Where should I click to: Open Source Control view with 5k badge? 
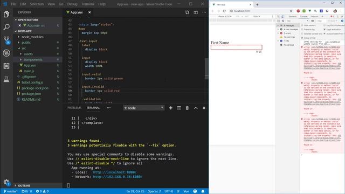click(6, 40)
